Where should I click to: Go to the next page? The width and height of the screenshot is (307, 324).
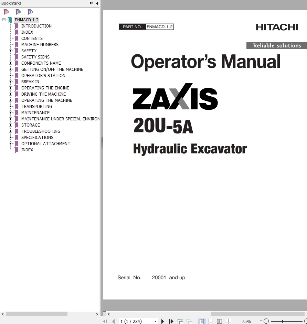click(x=162, y=321)
